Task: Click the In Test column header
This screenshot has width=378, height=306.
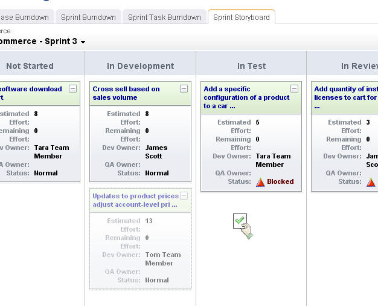Action: (x=251, y=66)
